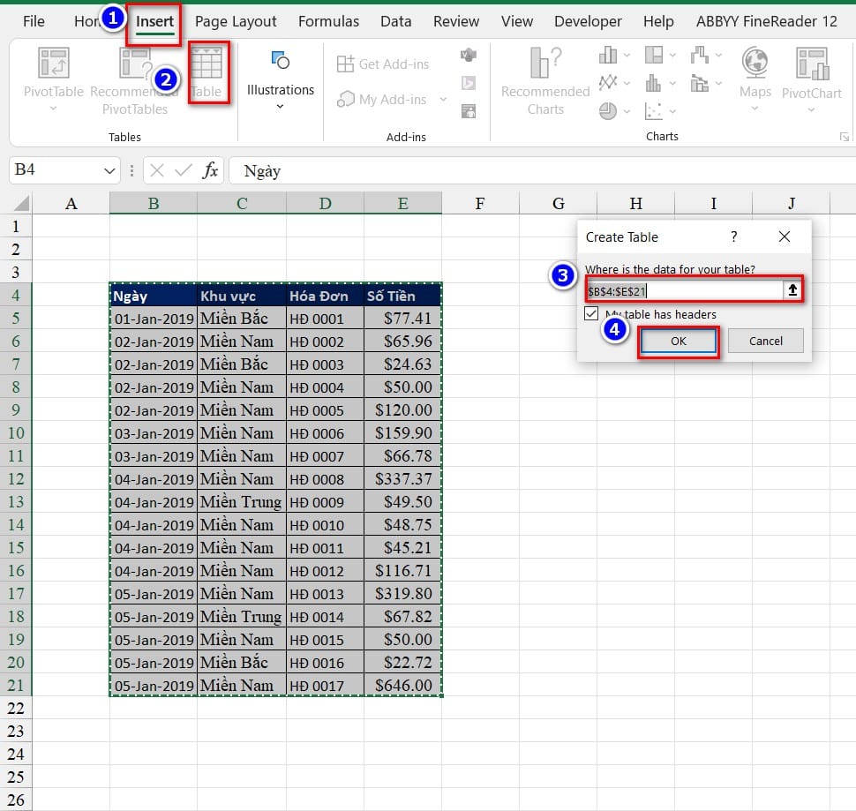Click the Get Add-ins icon

(383, 64)
